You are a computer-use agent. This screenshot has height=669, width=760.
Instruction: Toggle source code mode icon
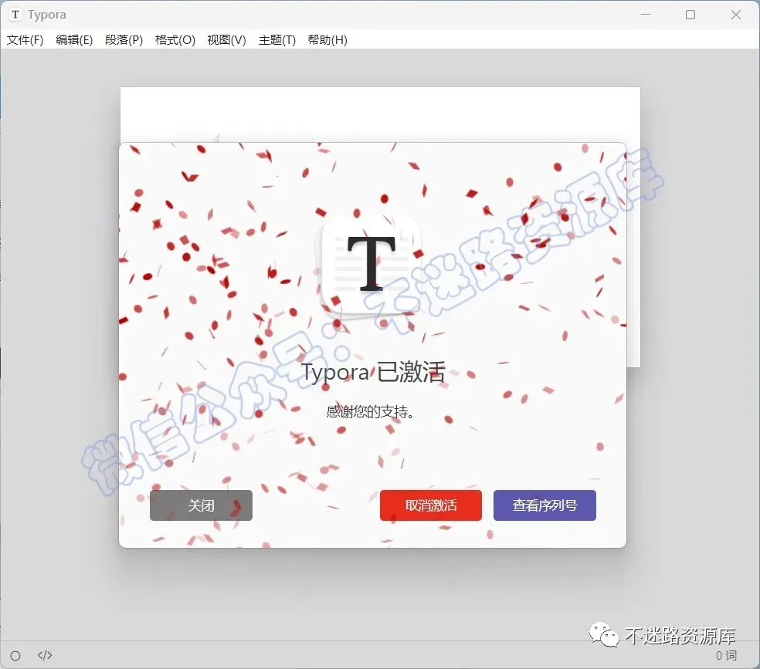[45, 655]
